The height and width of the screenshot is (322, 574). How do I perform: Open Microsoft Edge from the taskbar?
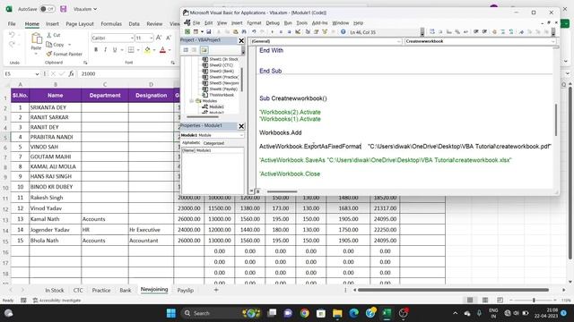353,313
